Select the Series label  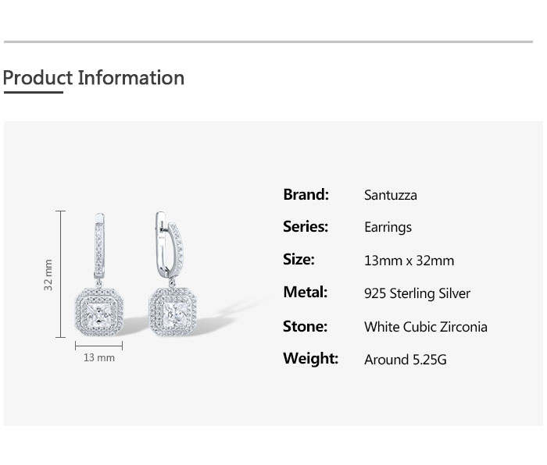tap(306, 227)
